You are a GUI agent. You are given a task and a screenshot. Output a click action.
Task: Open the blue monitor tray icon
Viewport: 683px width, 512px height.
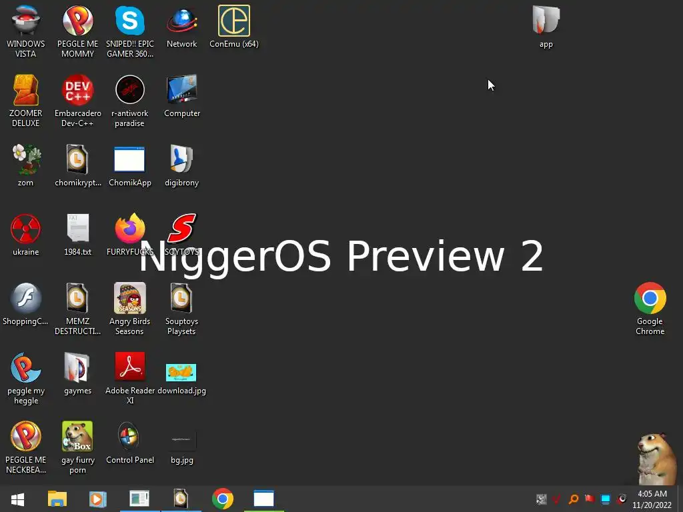tap(606, 499)
